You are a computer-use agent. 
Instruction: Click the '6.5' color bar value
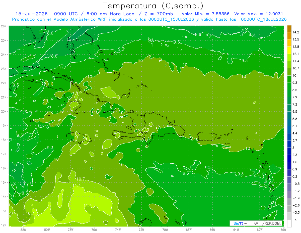point(295,112)
